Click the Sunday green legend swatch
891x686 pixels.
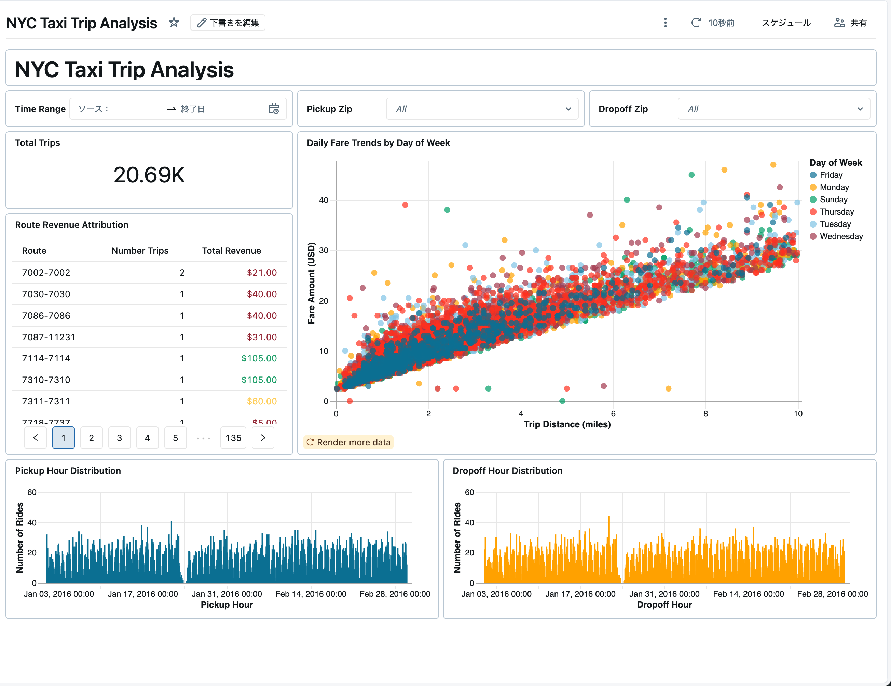813,200
